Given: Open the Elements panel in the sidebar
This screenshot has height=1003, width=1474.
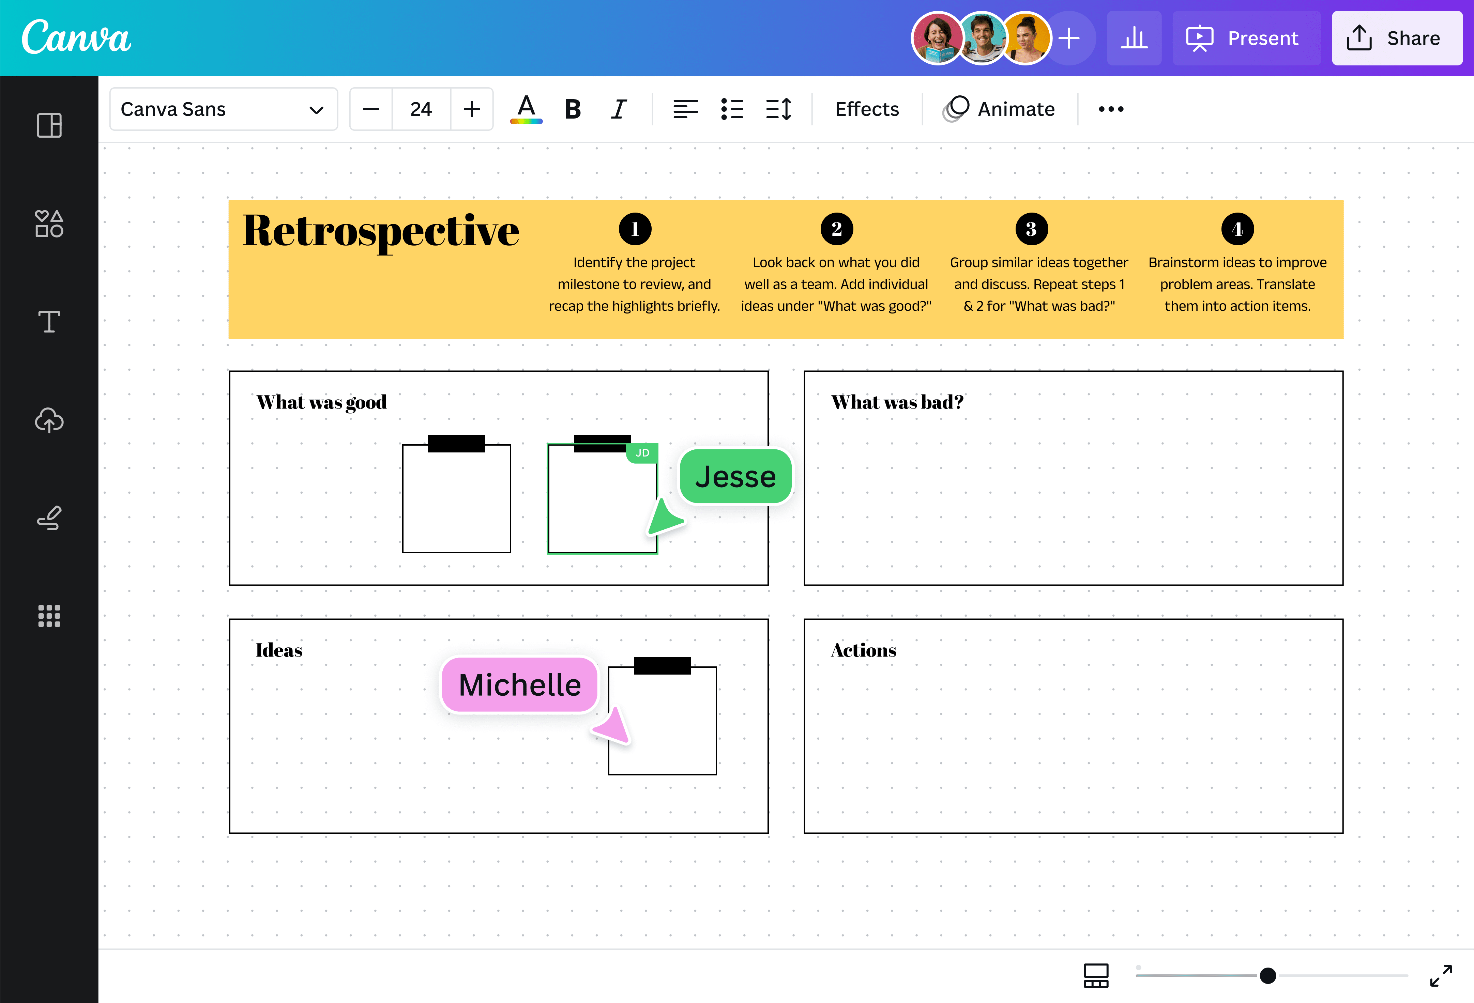Looking at the screenshot, I should (x=49, y=224).
